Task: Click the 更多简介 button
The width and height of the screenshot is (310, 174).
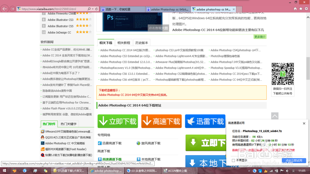Action: (260, 37)
